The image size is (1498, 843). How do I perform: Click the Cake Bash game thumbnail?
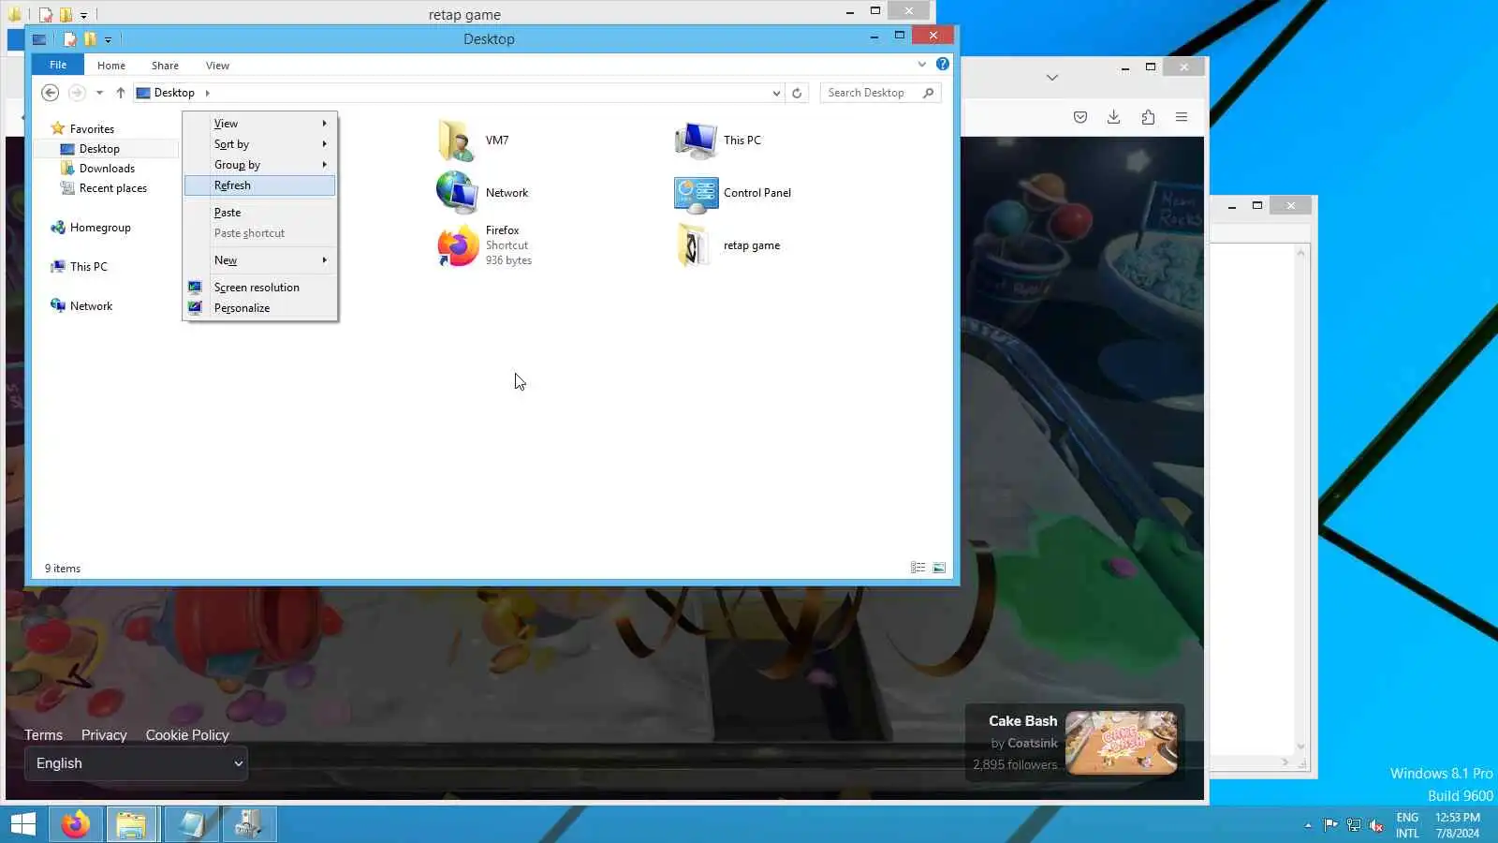tap(1121, 743)
